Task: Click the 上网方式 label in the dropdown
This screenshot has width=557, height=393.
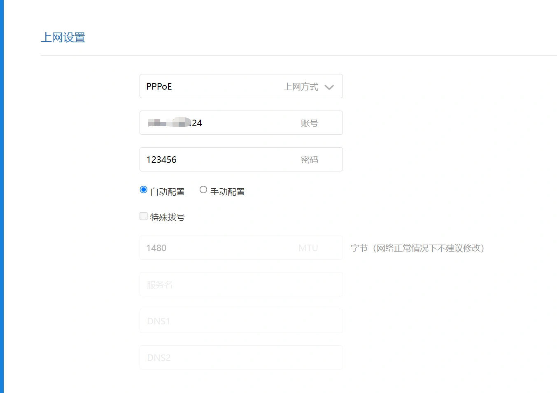Action: click(301, 87)
